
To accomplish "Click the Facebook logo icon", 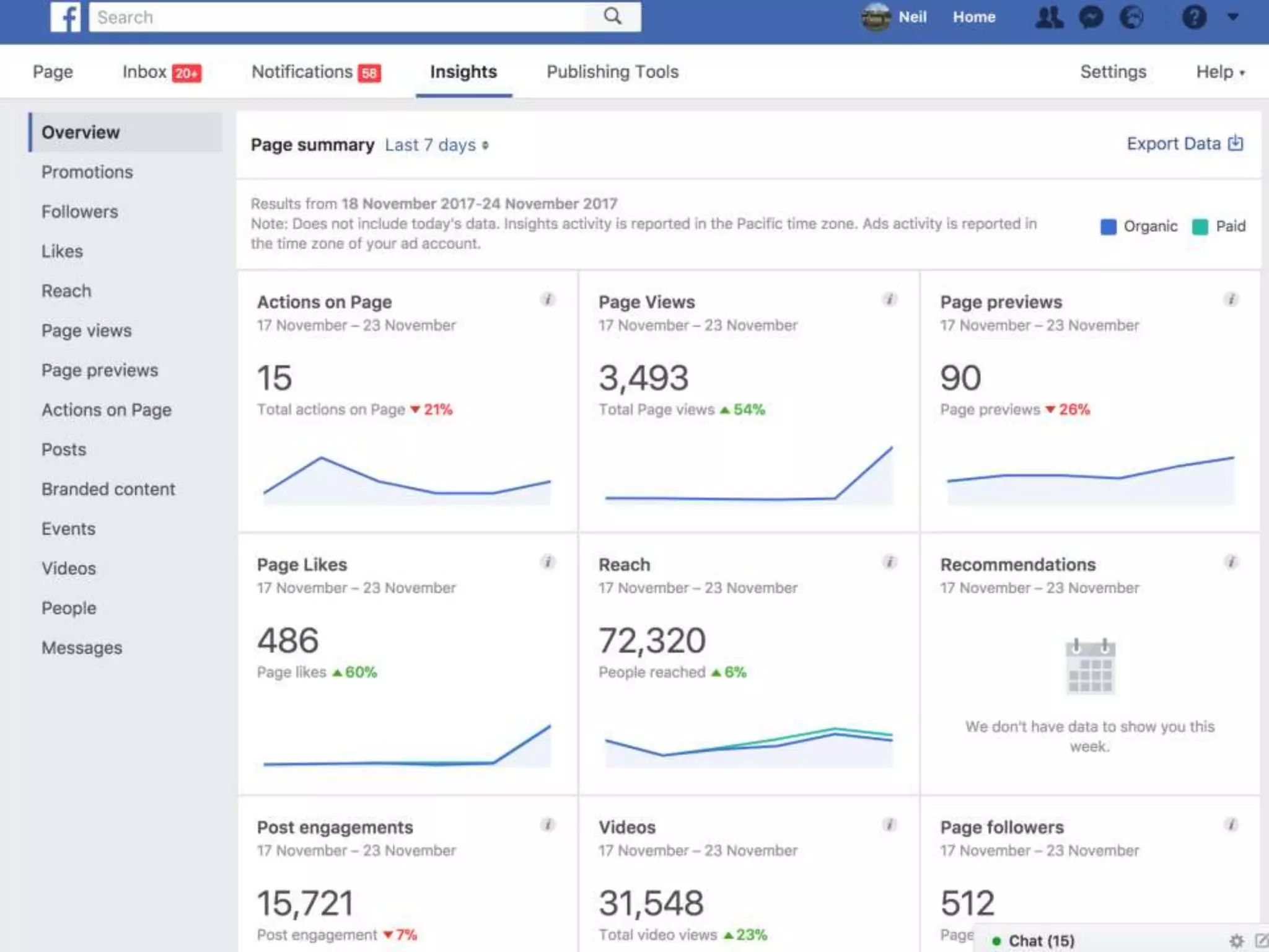I will [66, 17].
